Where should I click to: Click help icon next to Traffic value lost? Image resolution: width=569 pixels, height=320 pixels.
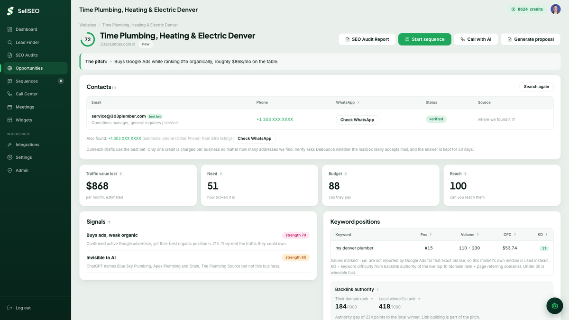pyautogui.click(x=120, y=174)
